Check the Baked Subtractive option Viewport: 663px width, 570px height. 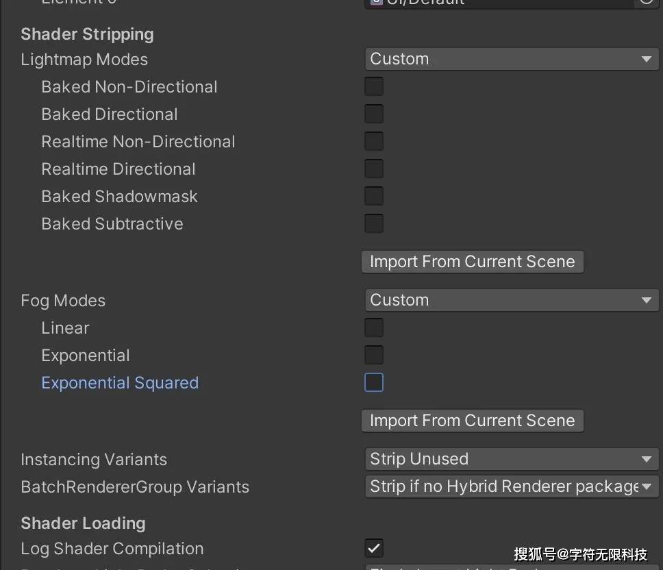pyautogui.click(x=373, y=223)
